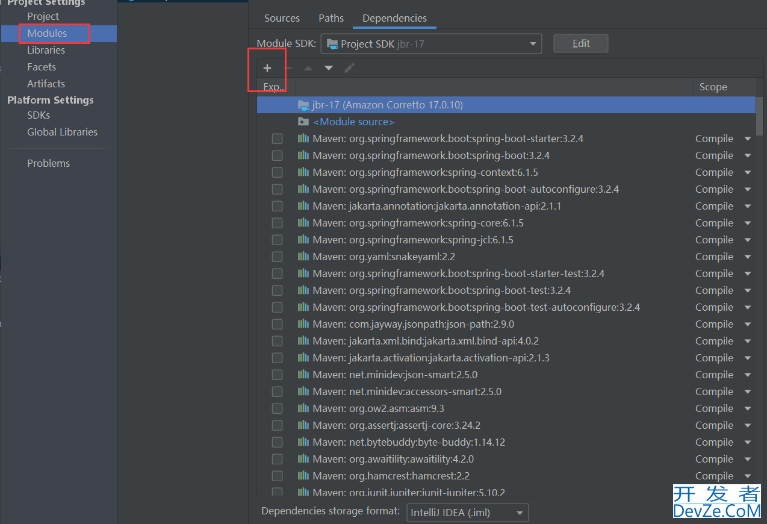Switch to the Sources tab
767x524 pixels.
(282, 18)
